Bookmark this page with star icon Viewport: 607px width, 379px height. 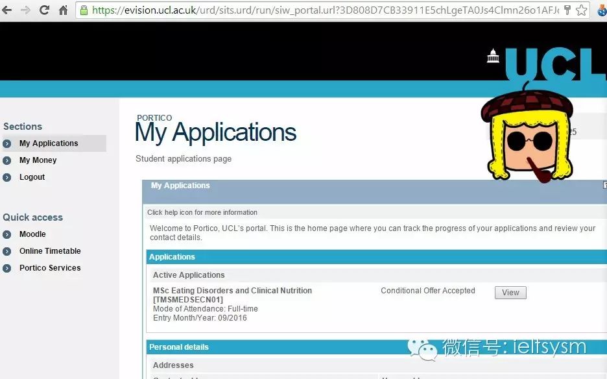pos(582,10)
